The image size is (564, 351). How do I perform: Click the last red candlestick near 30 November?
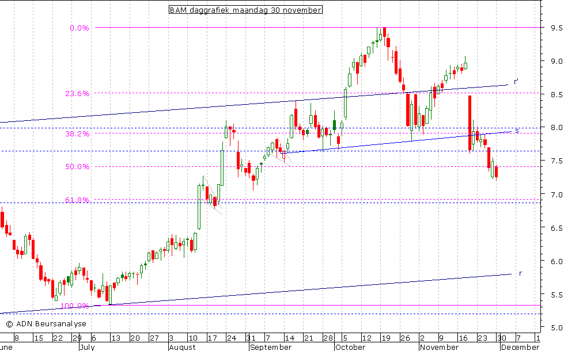coord(497,171)
